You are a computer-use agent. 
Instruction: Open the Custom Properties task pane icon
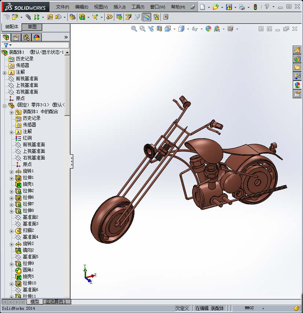point(297,93)
